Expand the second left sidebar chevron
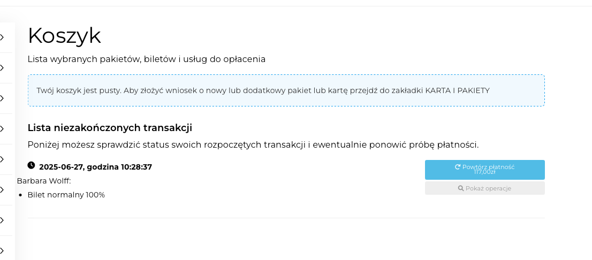Image resolution: width=592 pixels, height=260 pixels. (x=2, y=68)
